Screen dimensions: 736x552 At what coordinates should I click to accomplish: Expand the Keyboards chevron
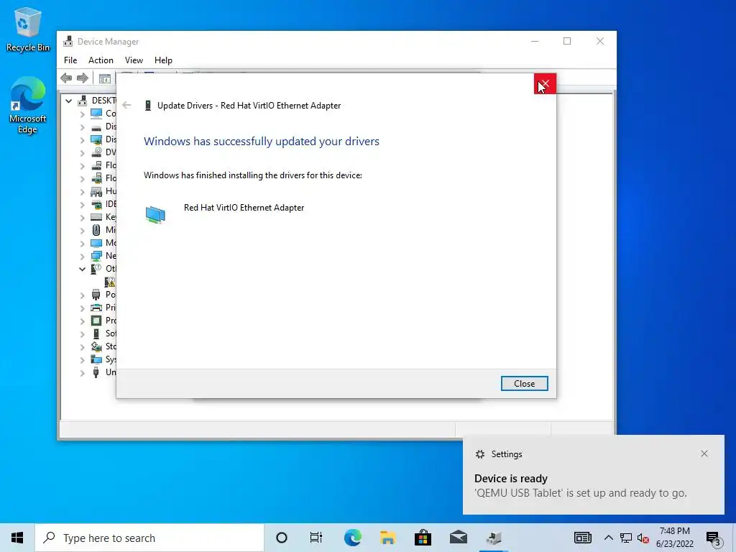tap(82, 217)
